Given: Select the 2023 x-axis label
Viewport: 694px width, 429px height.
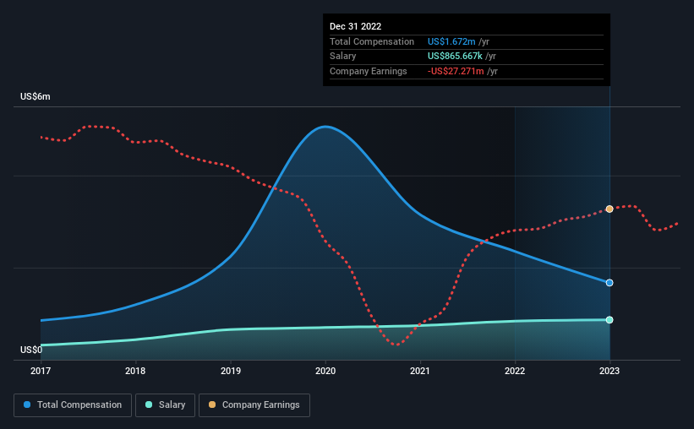Looking at the screenshot, I should [609, 371].
